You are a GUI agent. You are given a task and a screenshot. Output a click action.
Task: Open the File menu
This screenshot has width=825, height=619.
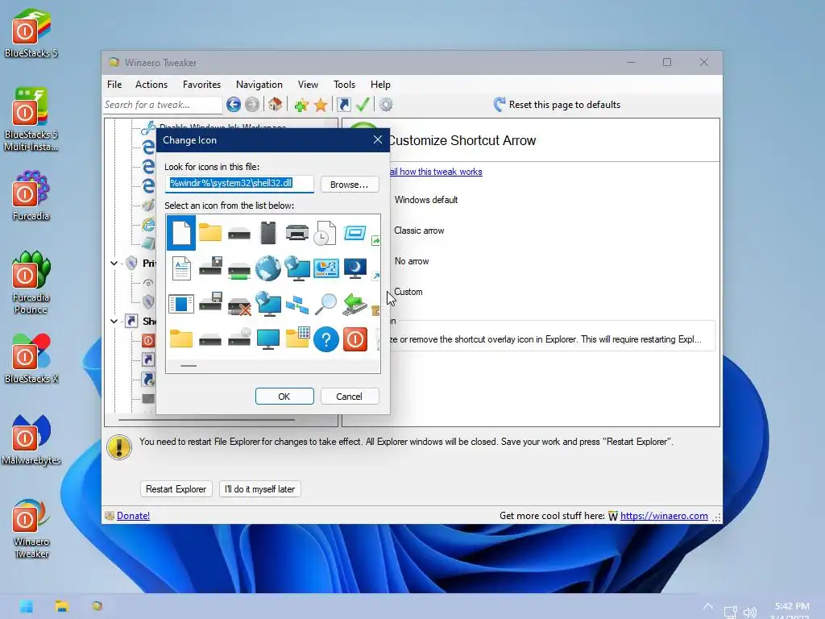[114, 85]
